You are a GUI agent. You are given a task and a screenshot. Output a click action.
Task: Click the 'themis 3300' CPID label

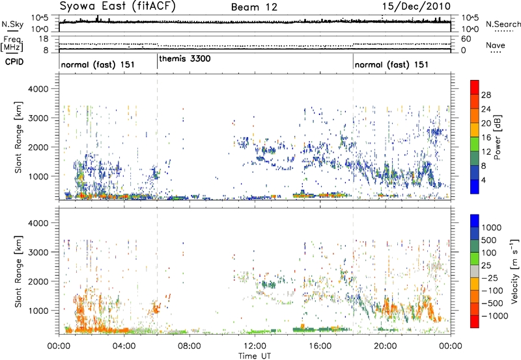click(x=185, y=58)
